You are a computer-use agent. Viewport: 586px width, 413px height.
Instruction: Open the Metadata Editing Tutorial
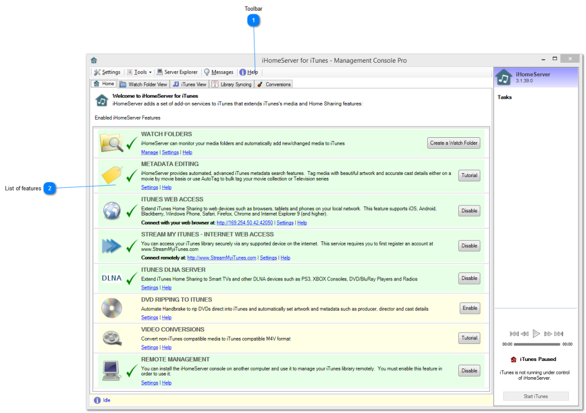click(469, 175)
